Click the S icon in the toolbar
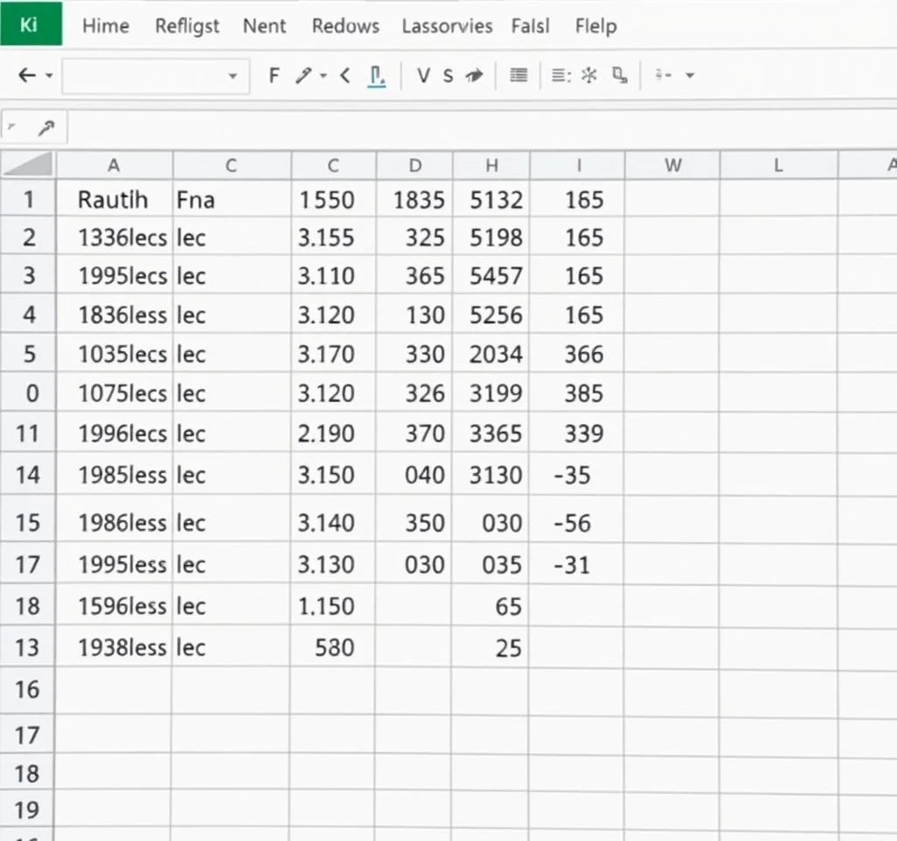 [448, 76]
